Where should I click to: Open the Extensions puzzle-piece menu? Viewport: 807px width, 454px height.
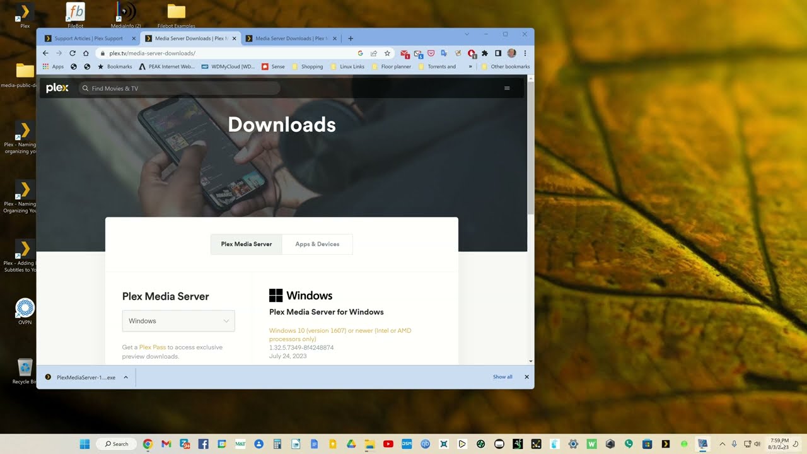pyautogui.click(x=484, y=54)
